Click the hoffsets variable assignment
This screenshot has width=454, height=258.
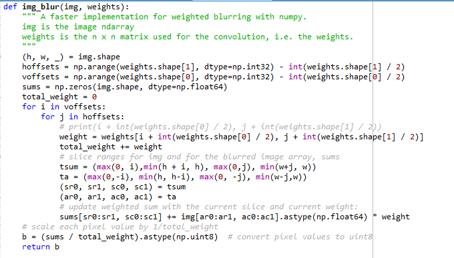click(214, 67)
